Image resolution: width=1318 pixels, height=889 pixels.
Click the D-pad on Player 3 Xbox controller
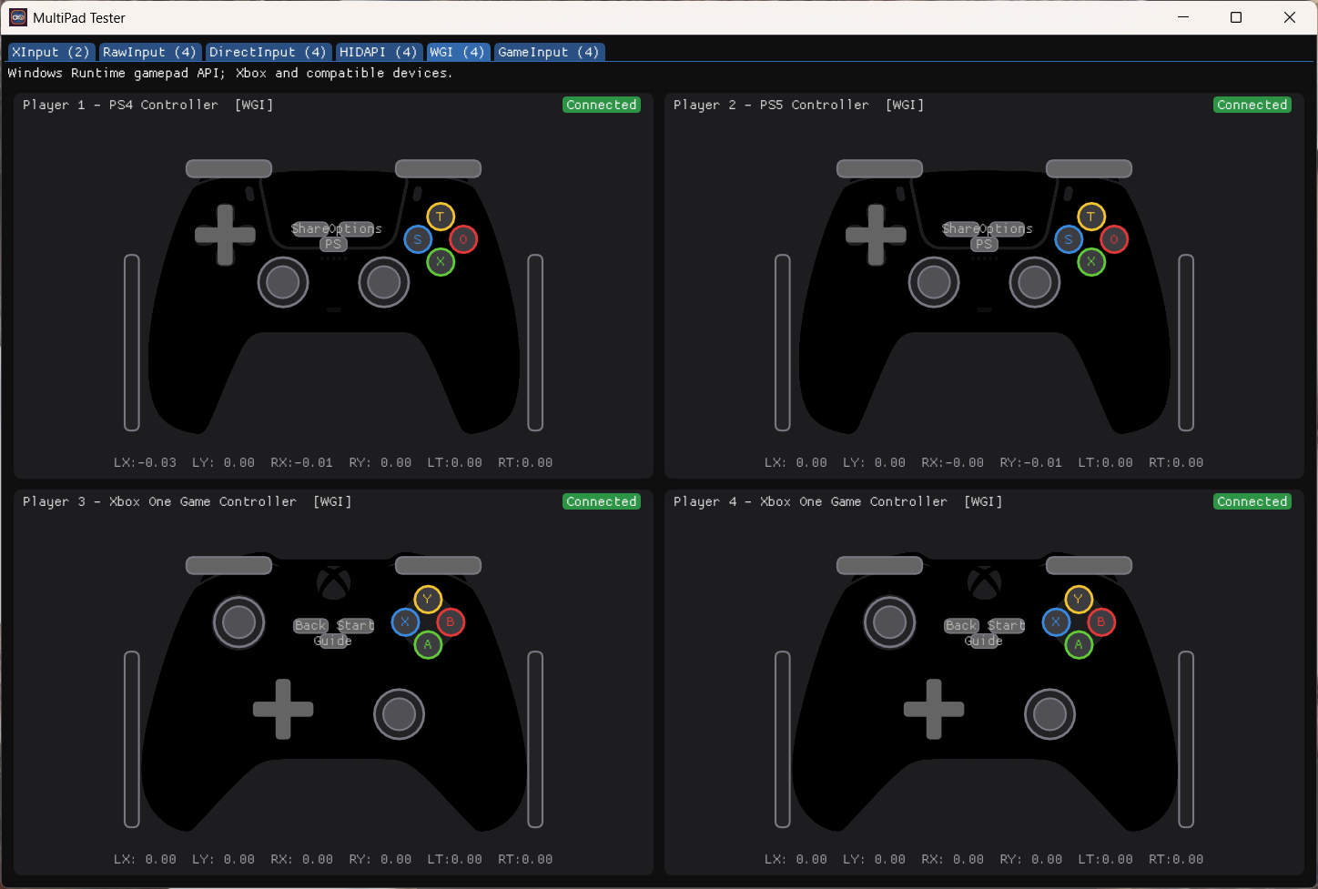click(x=283, y=709)
